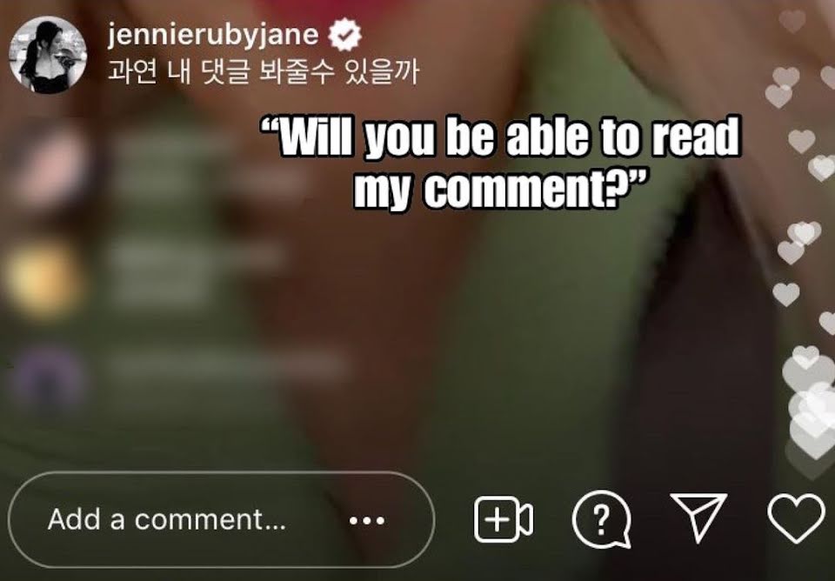
Task: Click the blue verified badge next to jennierubyjane
Action: coord(344,35)
